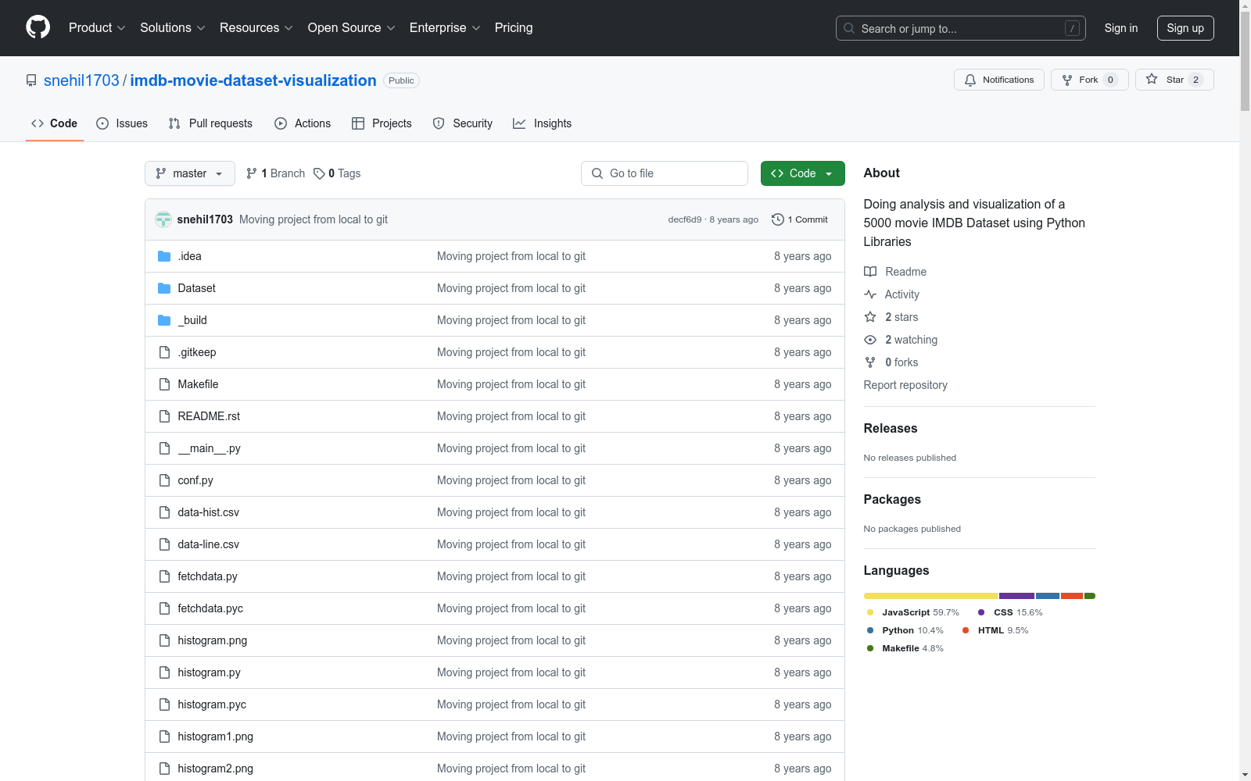Click the Sign up button

(x=1185, y=28)
